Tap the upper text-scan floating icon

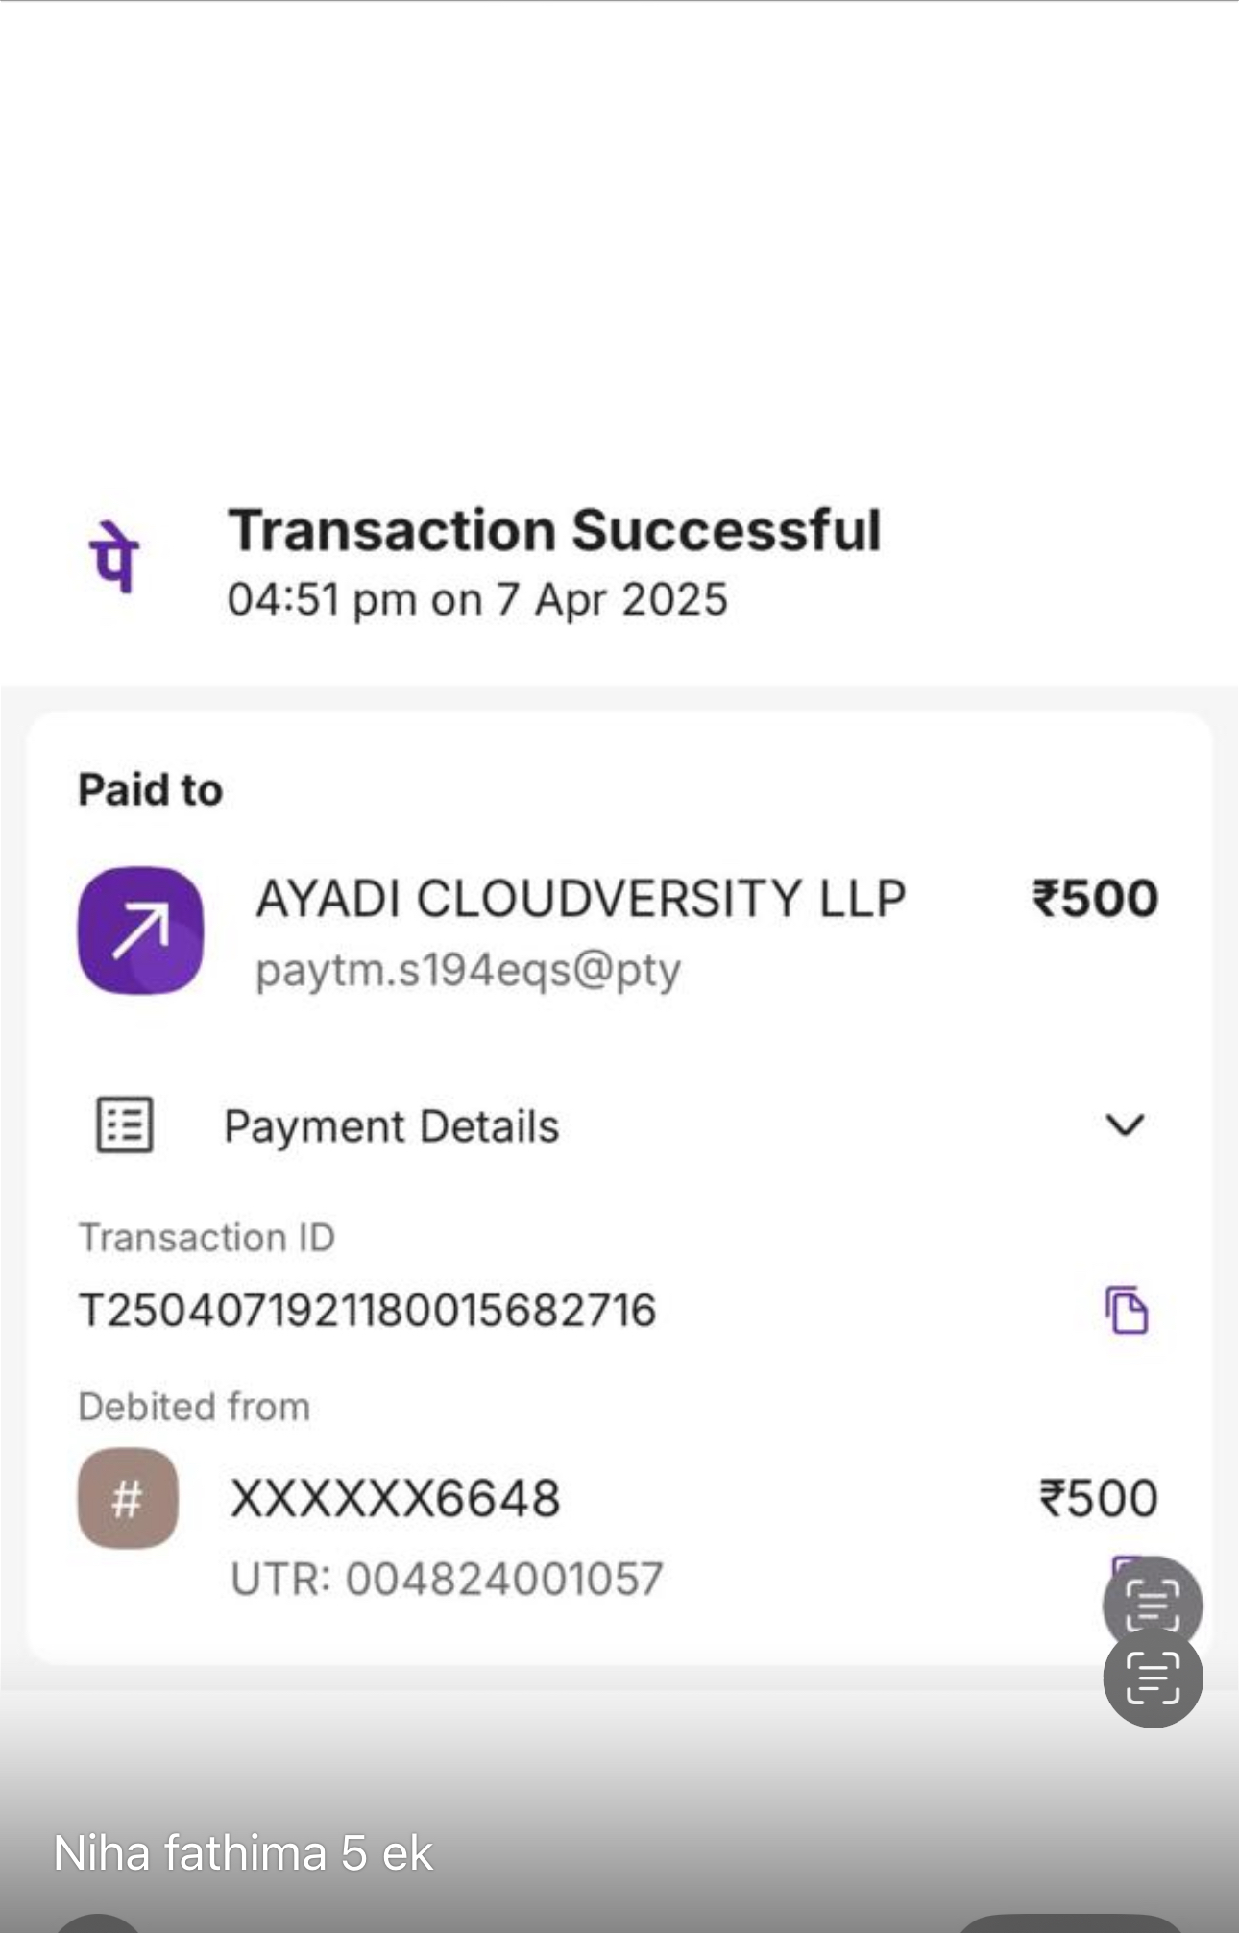1152,1602
